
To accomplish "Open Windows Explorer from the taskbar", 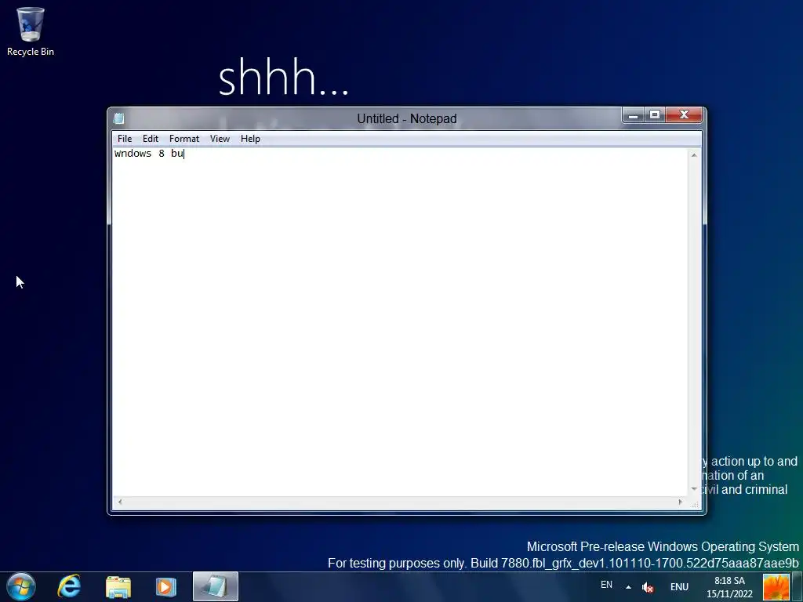I will point(118,586).
